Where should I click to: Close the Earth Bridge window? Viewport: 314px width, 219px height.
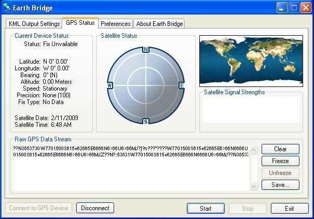point(306,8)
